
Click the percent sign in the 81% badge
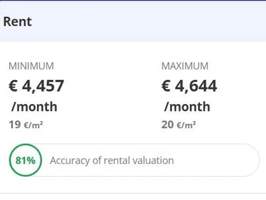click(31, 160)
